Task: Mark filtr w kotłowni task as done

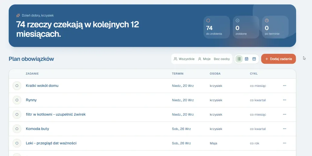Action: pos(17,114)
